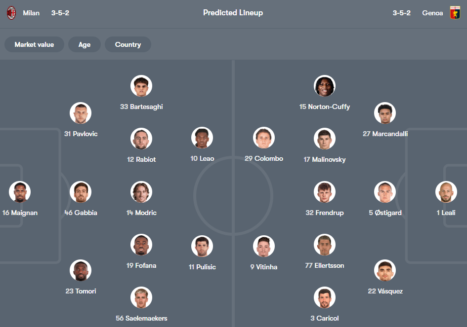This screenshot has width=467, height=327.
Task: Click Saelemaekers' player avatar
Action: (141, 297)
